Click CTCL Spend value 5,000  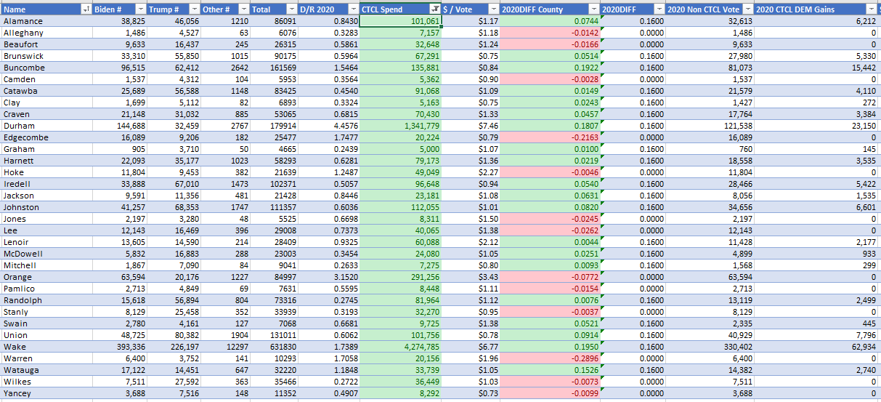(x=429, y=149)
